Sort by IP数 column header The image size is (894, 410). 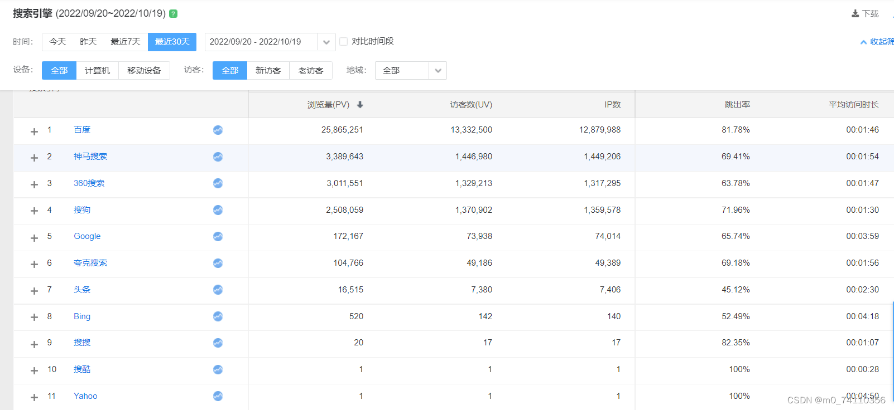coord(612,105)
